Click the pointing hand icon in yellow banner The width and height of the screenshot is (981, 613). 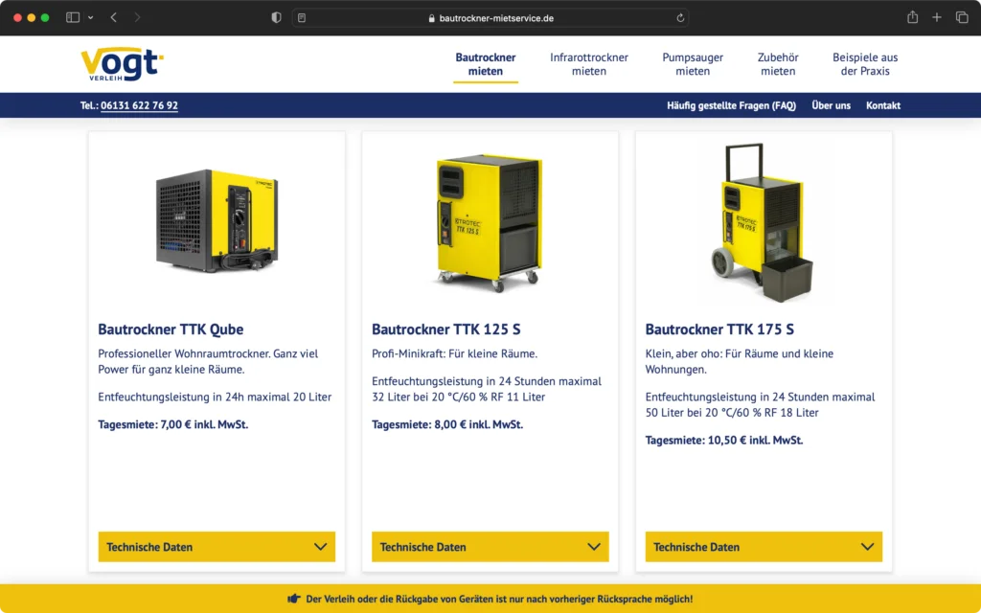pyautogui.click(x=294, y=599)
